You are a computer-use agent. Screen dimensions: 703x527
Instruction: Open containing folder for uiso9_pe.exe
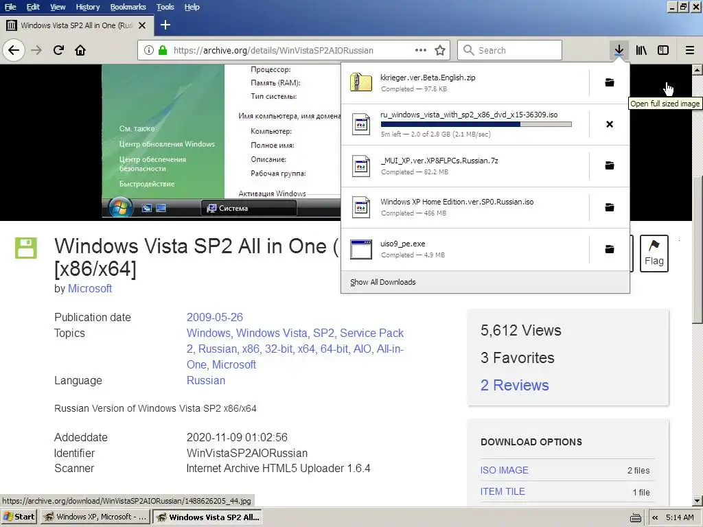[x=610, y=248]
